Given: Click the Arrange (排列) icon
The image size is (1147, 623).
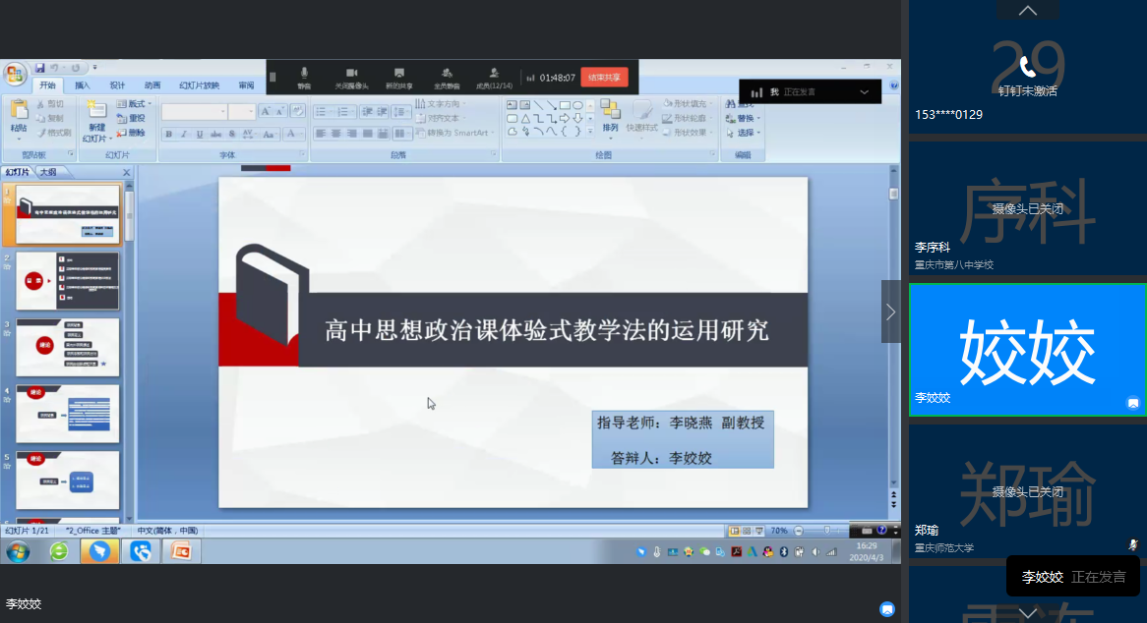Looking at the screenshot, I should coord(610,116).
